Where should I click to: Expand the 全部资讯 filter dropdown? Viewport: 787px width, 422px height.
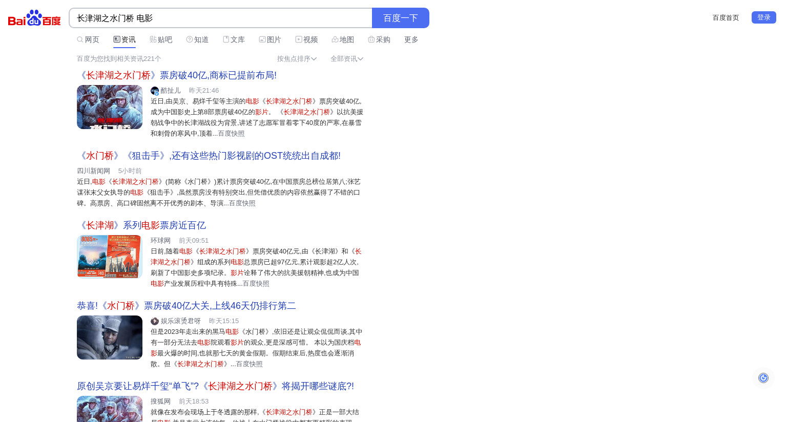pyautogui.click(x=347, y=59)
